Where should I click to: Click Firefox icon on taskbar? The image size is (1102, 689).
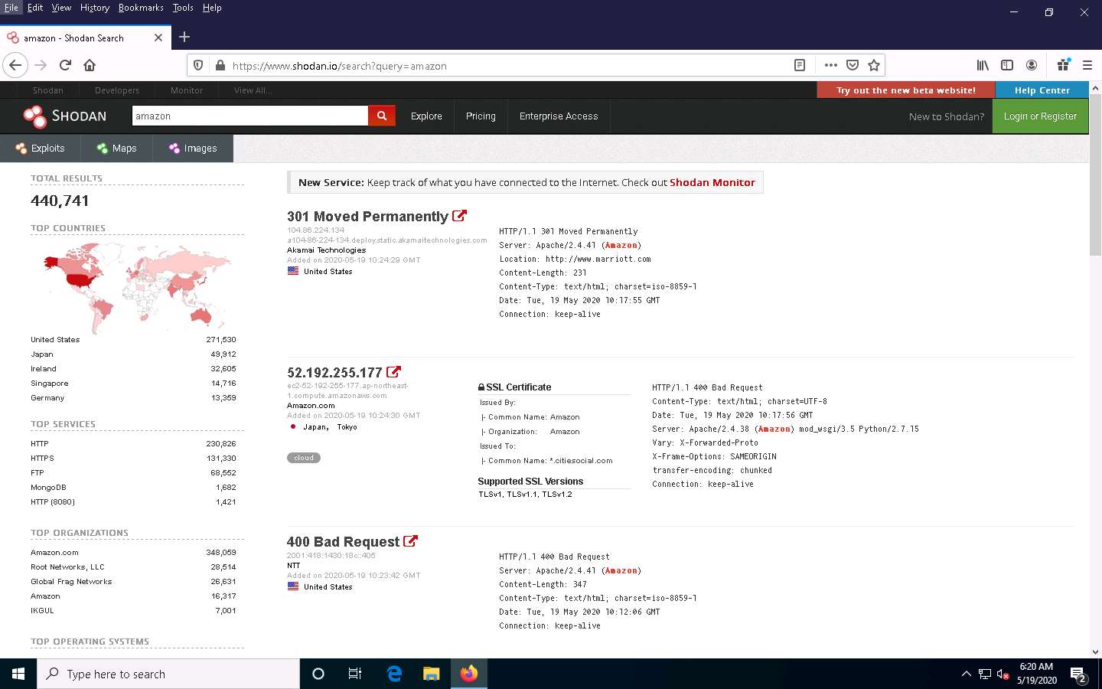[468, 674]
